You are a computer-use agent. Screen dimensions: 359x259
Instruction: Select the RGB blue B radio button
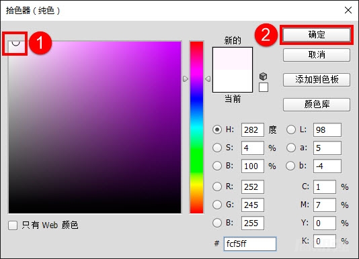tap(217, 223)
